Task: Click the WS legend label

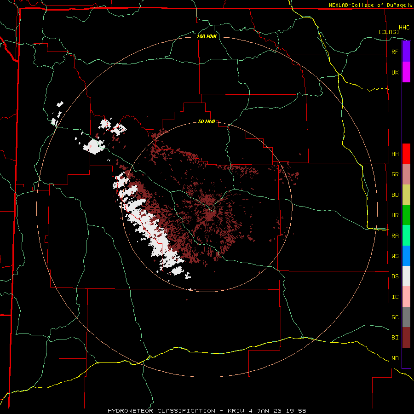Action: pos(395,256)
